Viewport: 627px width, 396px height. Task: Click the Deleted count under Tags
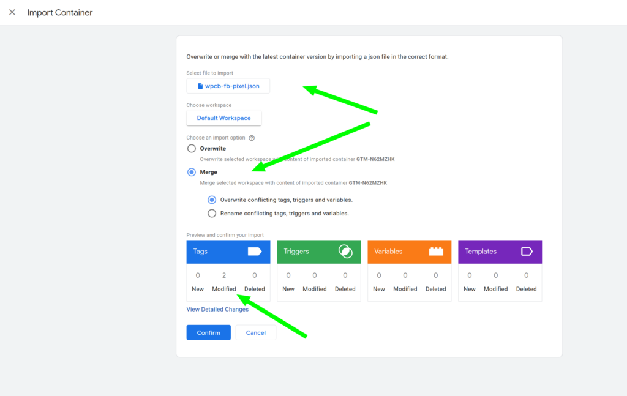pos(255,275)
